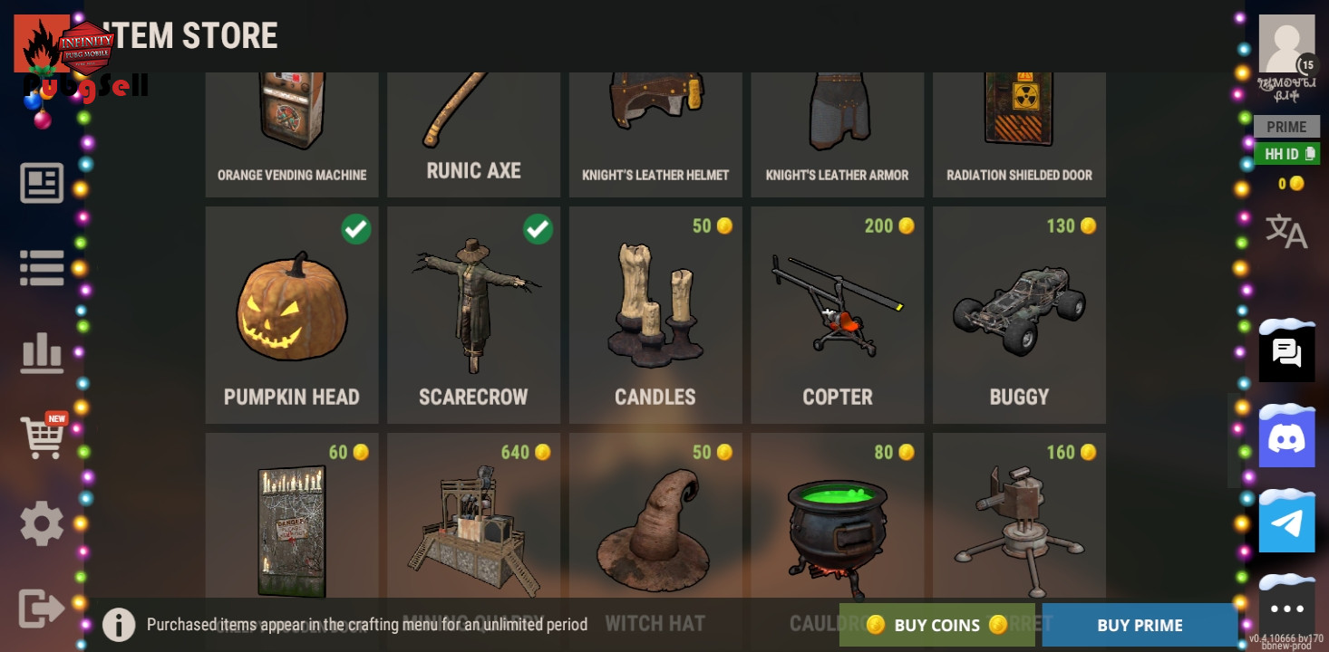Screen dimensions: 1329x652
Task: Open the Telegram channel icon
Action: 1286,523
